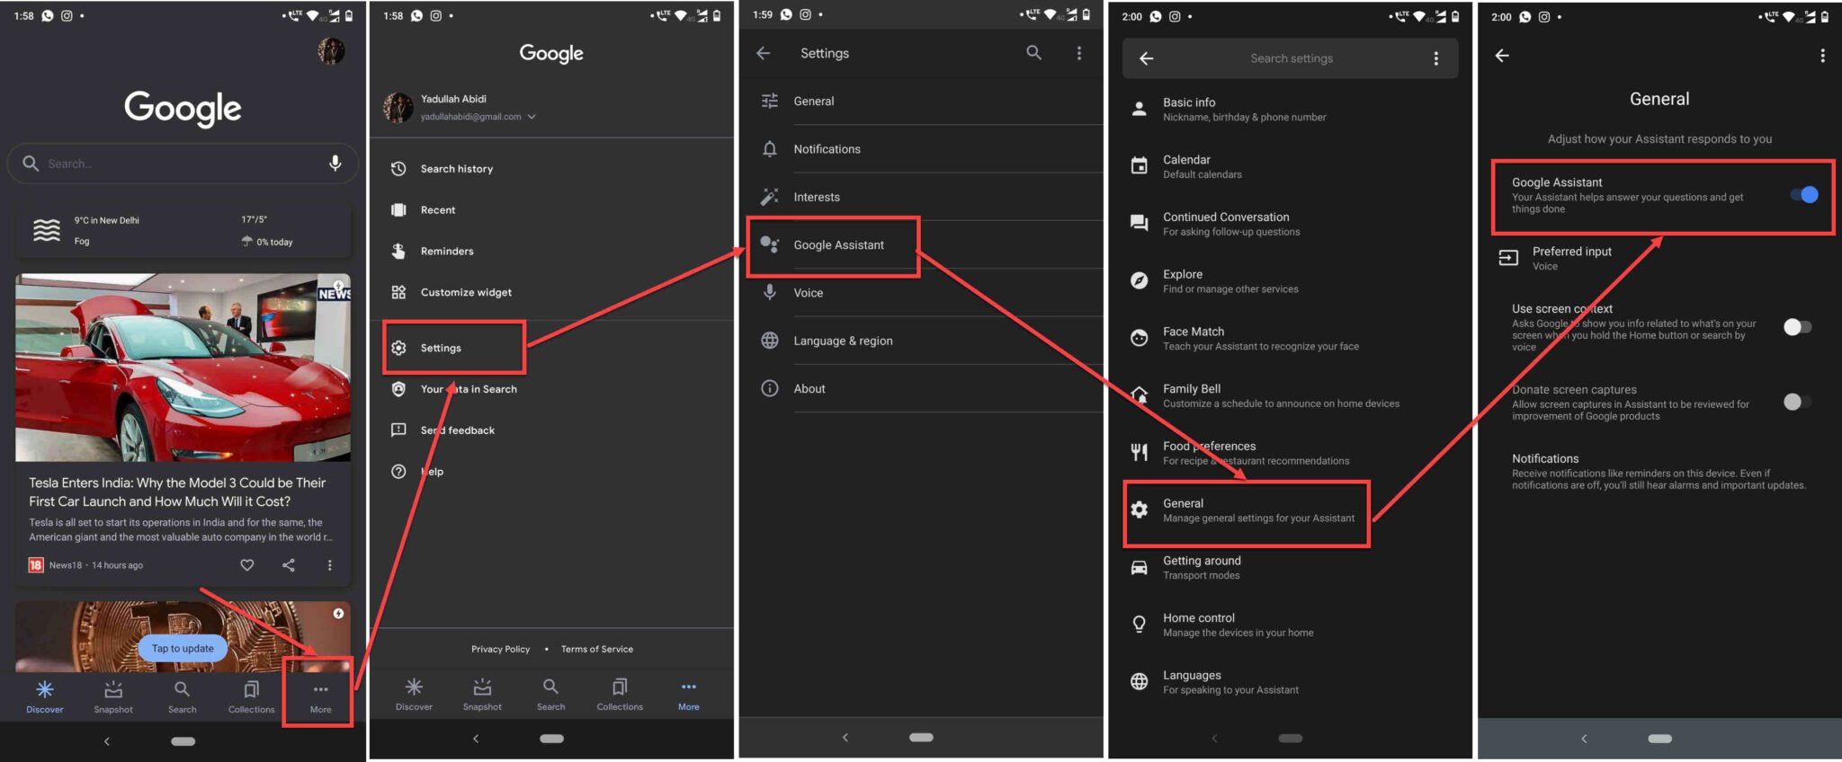Screen dimensions: 1842x762
Task: Open the Terms of Service link
Action: [x=597, y=649]
